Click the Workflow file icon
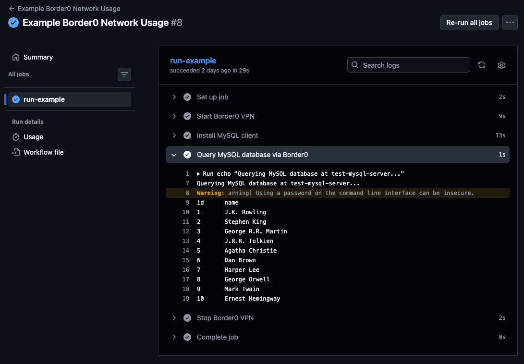This screenshot has height=364, width=524. click(16, 152)
